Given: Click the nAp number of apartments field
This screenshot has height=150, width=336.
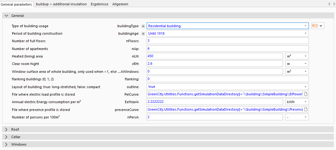Looking at the screenshot, I should tap(227, 49).
